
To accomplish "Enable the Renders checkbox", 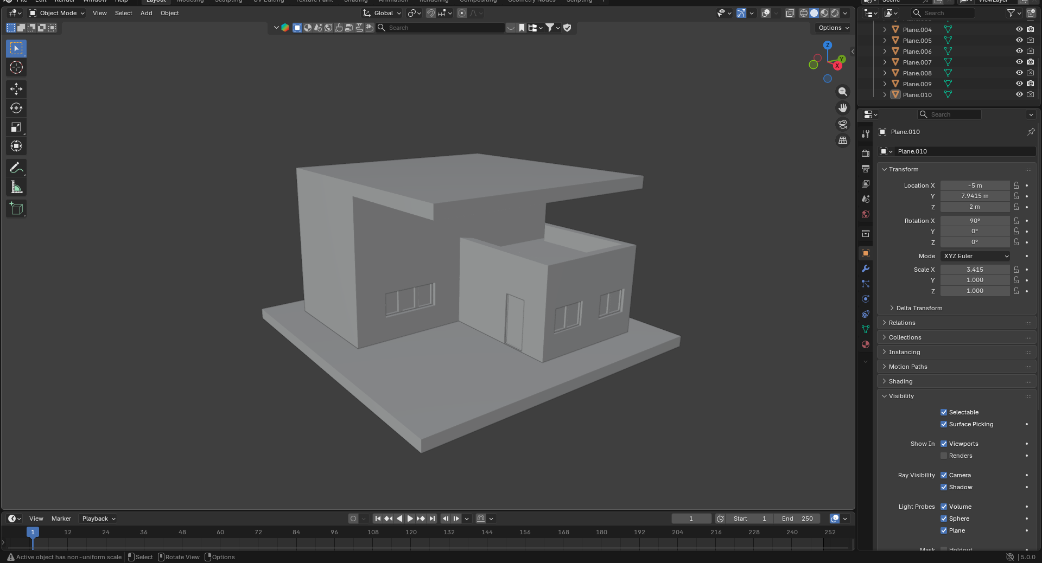I will [x=944, y=456].
